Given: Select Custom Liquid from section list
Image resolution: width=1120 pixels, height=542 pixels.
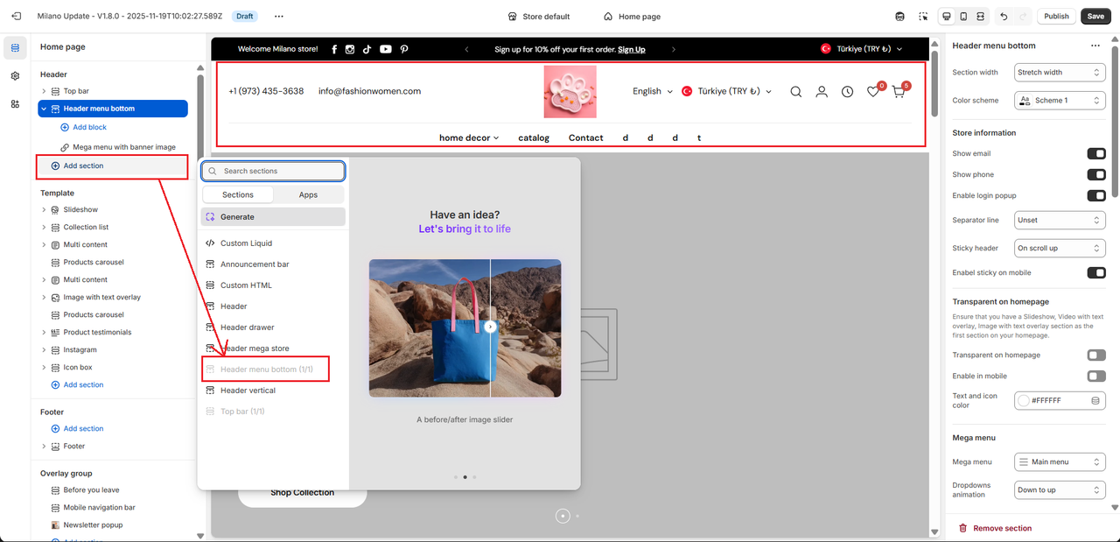Looking at the screenshot, I should (273, 243).
